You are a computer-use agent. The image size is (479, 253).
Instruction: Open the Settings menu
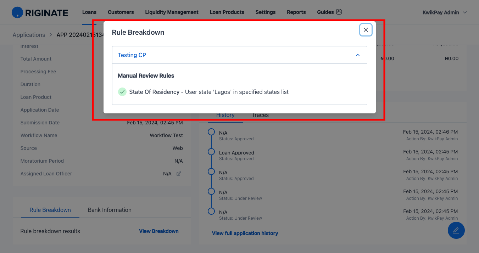point(266,12)
